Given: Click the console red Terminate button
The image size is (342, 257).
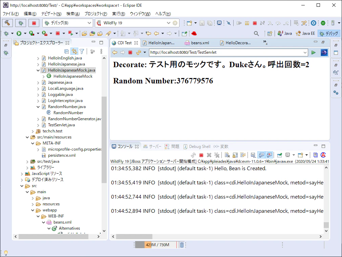Looking at the screenshot, I should point(201,155).
